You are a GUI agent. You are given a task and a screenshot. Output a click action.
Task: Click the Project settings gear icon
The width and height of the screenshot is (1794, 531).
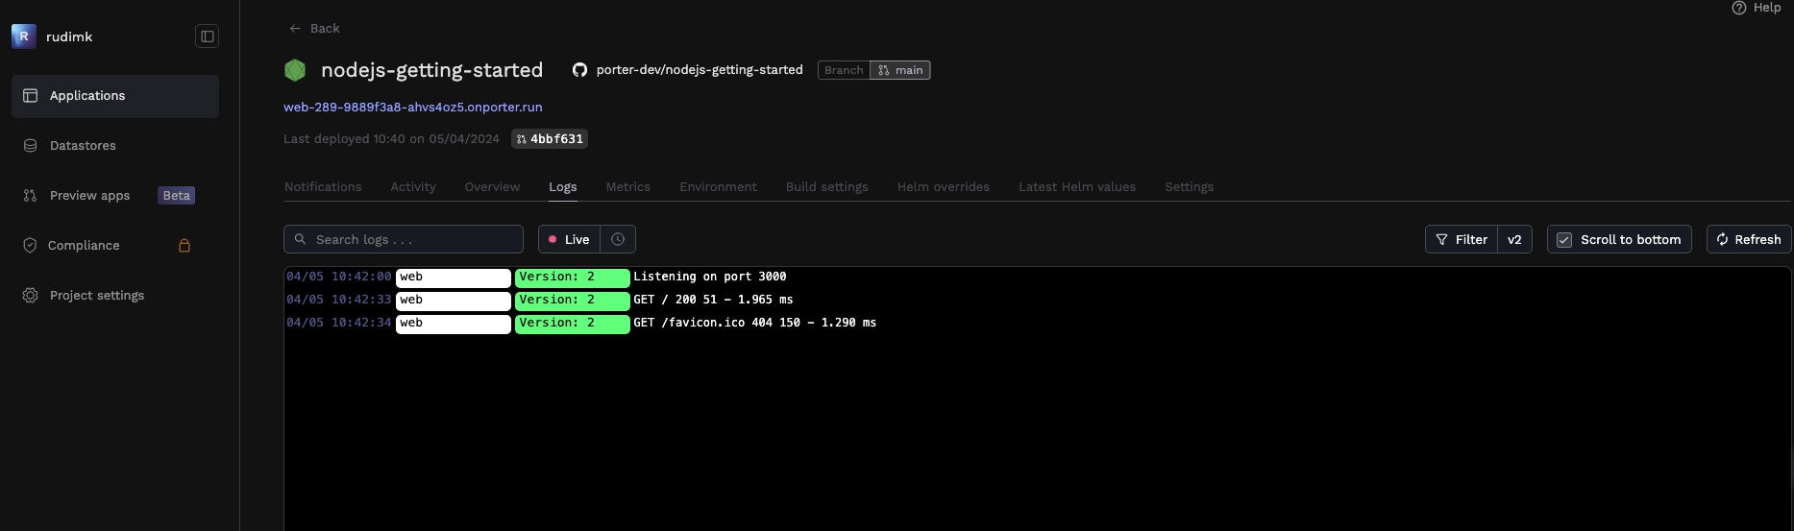click(30, 296)
